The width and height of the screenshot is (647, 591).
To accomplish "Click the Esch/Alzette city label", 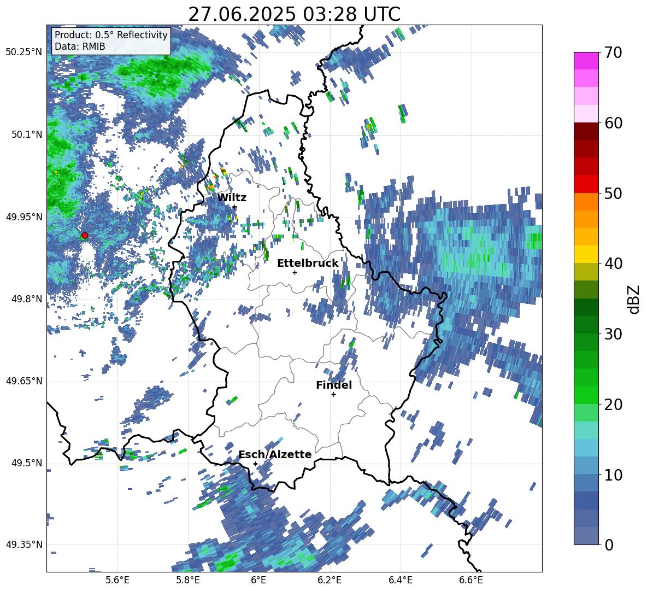I will coord(275,454).
